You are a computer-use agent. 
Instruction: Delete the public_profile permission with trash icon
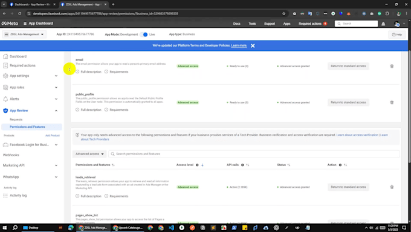392,102
